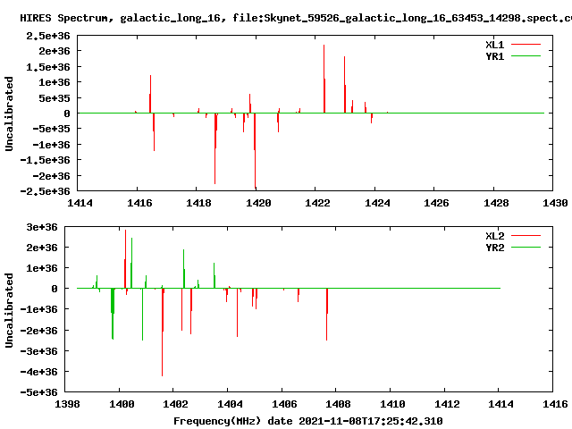Screen dimensions: 572x429
Task: Click the '-2.5e+36' y-axis tick label
Action: click(x=45, y=191)
